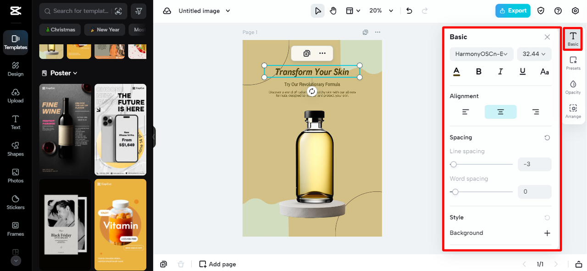Open the canvas layout dropdown
The image size is (587, 271).
(353, 11)
